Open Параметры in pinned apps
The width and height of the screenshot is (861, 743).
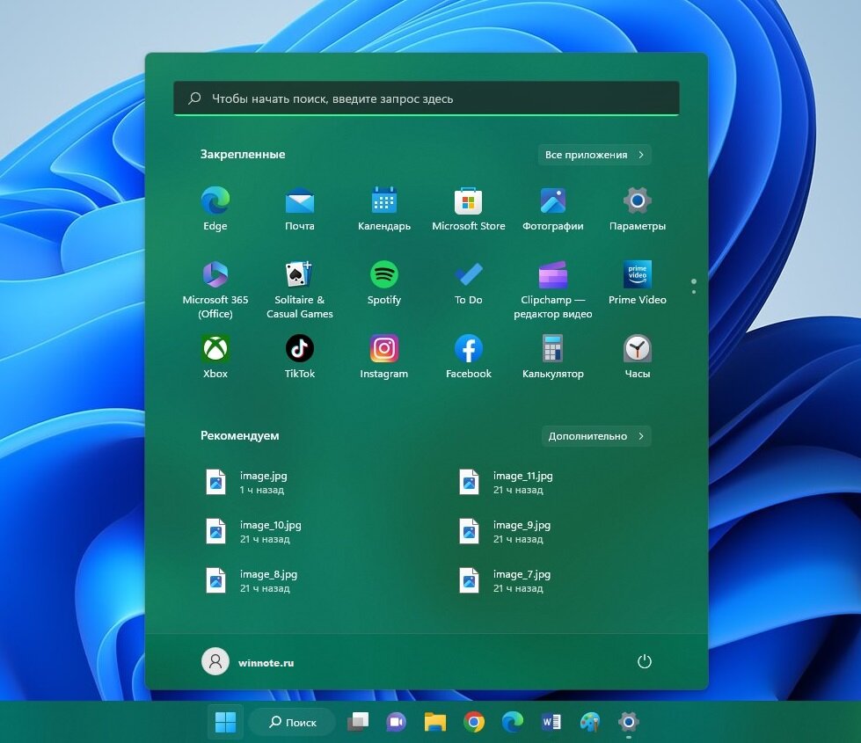click(638, 209)
